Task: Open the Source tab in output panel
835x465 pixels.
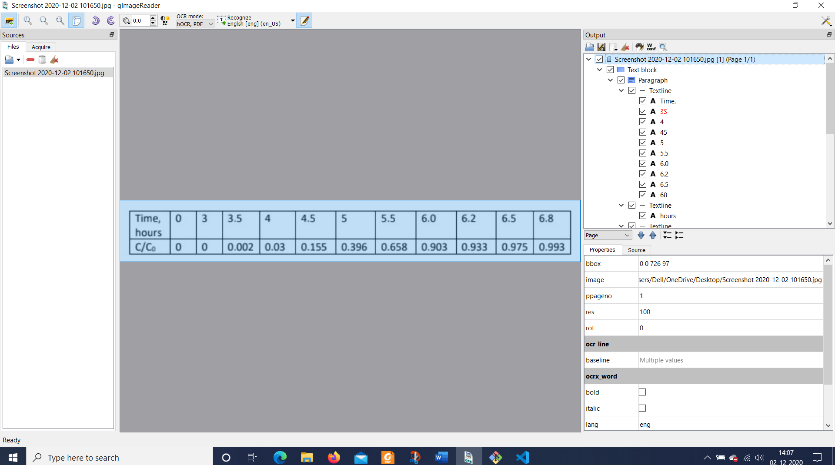Action: click(636, 250)
